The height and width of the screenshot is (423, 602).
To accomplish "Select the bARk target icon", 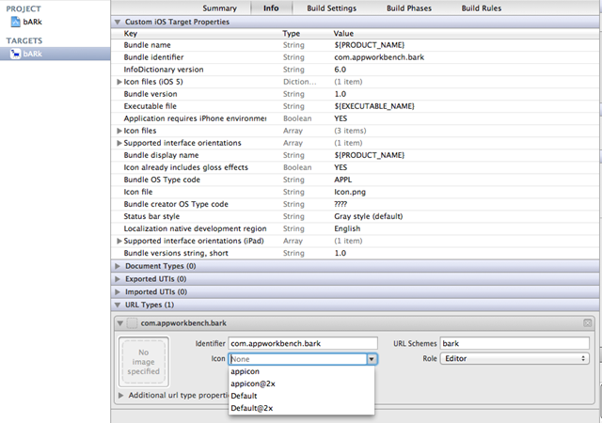I will click(x=14, y=55).
